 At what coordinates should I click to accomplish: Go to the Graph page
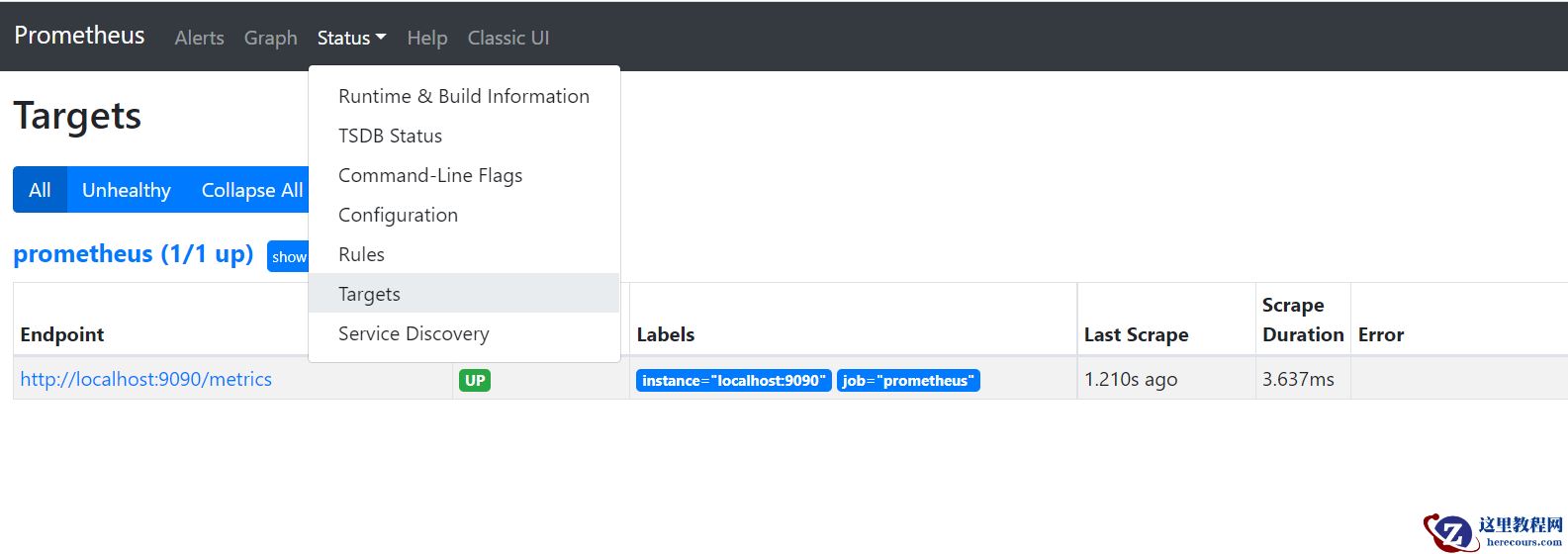pyautogui.click(x=270, y=38)
